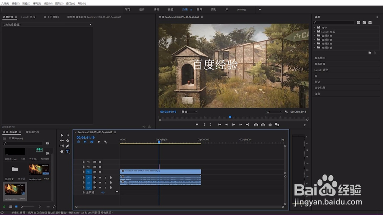383x215 pixels.
Task: Step back one frame
Action: (226, 125)
